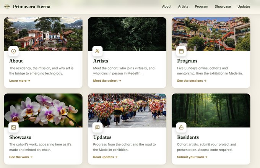
Task: Click the Primavera Eterna site title
Action: click(x=32, y=6)
